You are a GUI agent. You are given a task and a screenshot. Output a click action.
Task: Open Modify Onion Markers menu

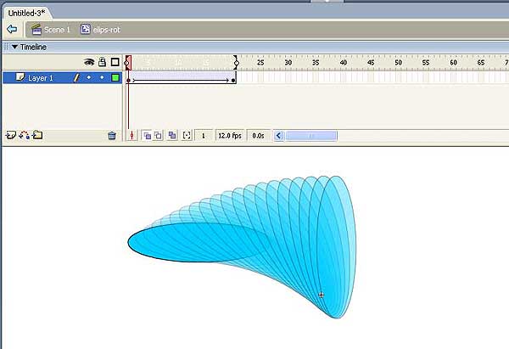[187, 135]
